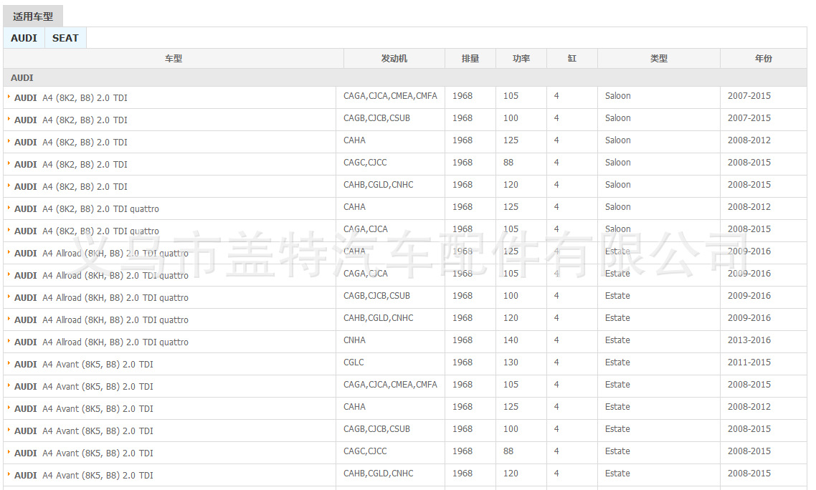Click the 140 power value
Screen dimensions: 816x490
coord(511,340)
